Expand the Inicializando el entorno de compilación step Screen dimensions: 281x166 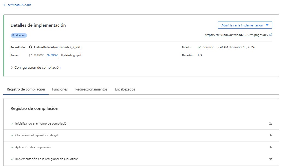[42, 123]
